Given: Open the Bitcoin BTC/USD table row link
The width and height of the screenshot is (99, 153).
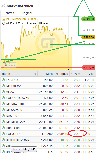Looking at the screenshot, I should [17, 140].
